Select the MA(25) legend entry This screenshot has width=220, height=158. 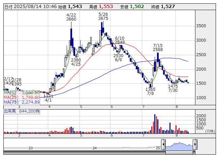(x=22, y=97)
